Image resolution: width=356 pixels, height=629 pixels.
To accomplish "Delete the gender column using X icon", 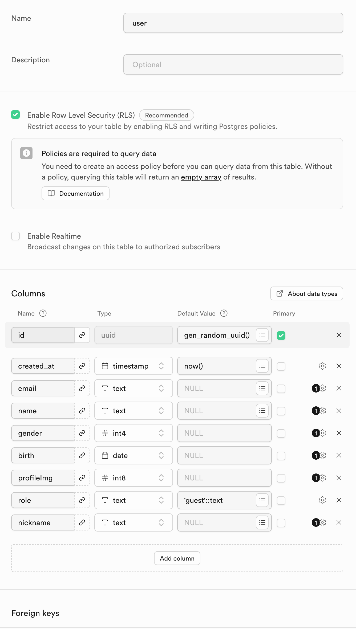I will point(339,433).
